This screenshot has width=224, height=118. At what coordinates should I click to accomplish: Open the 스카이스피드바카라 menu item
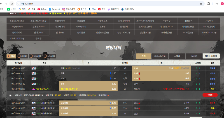145,21
